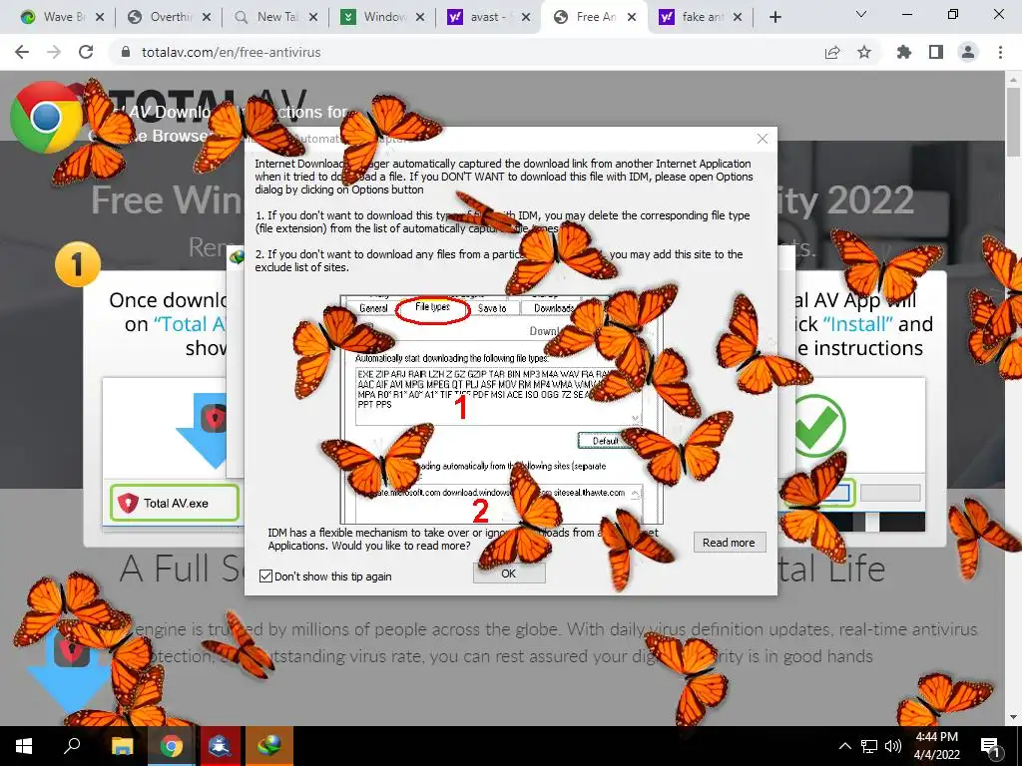This screenshot has height=766, width=1022.
Task: Open the Chrome three-dot menu
Action: pyautogui.click(x=1000, y=52)
